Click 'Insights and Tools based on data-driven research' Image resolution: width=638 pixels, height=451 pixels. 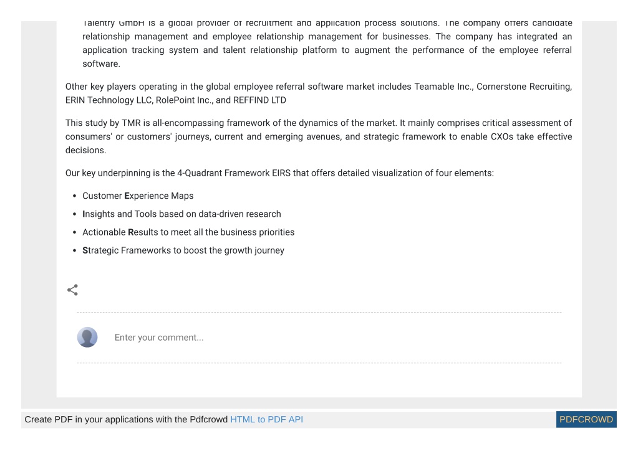tap(181, 214)
